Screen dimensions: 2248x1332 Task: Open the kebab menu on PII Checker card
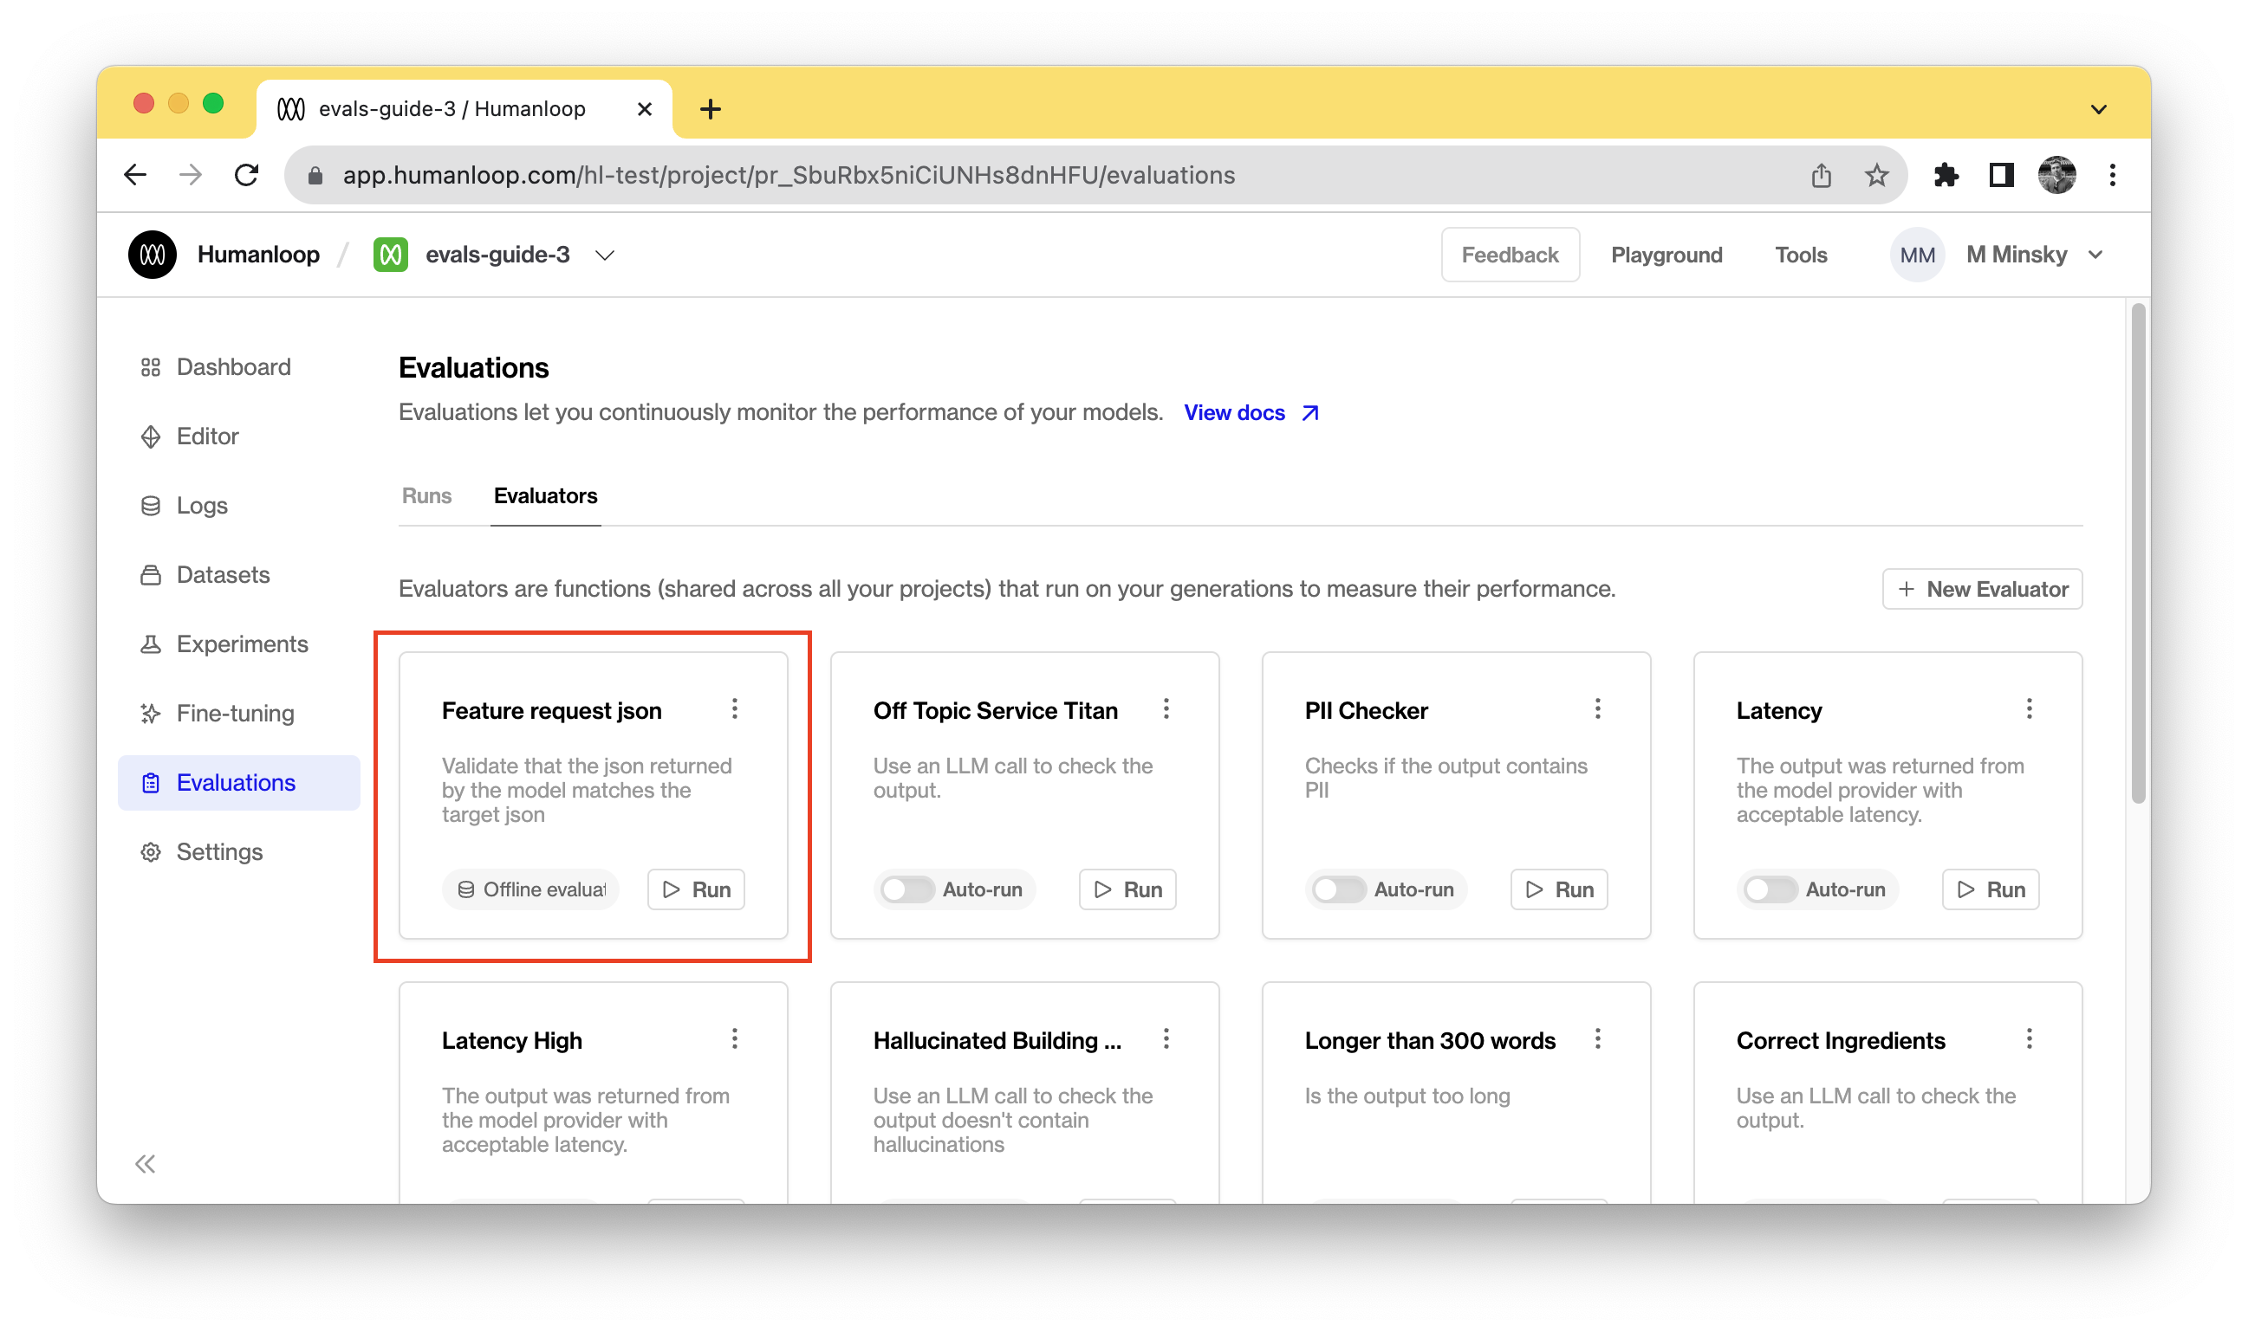pos(1598,709)
